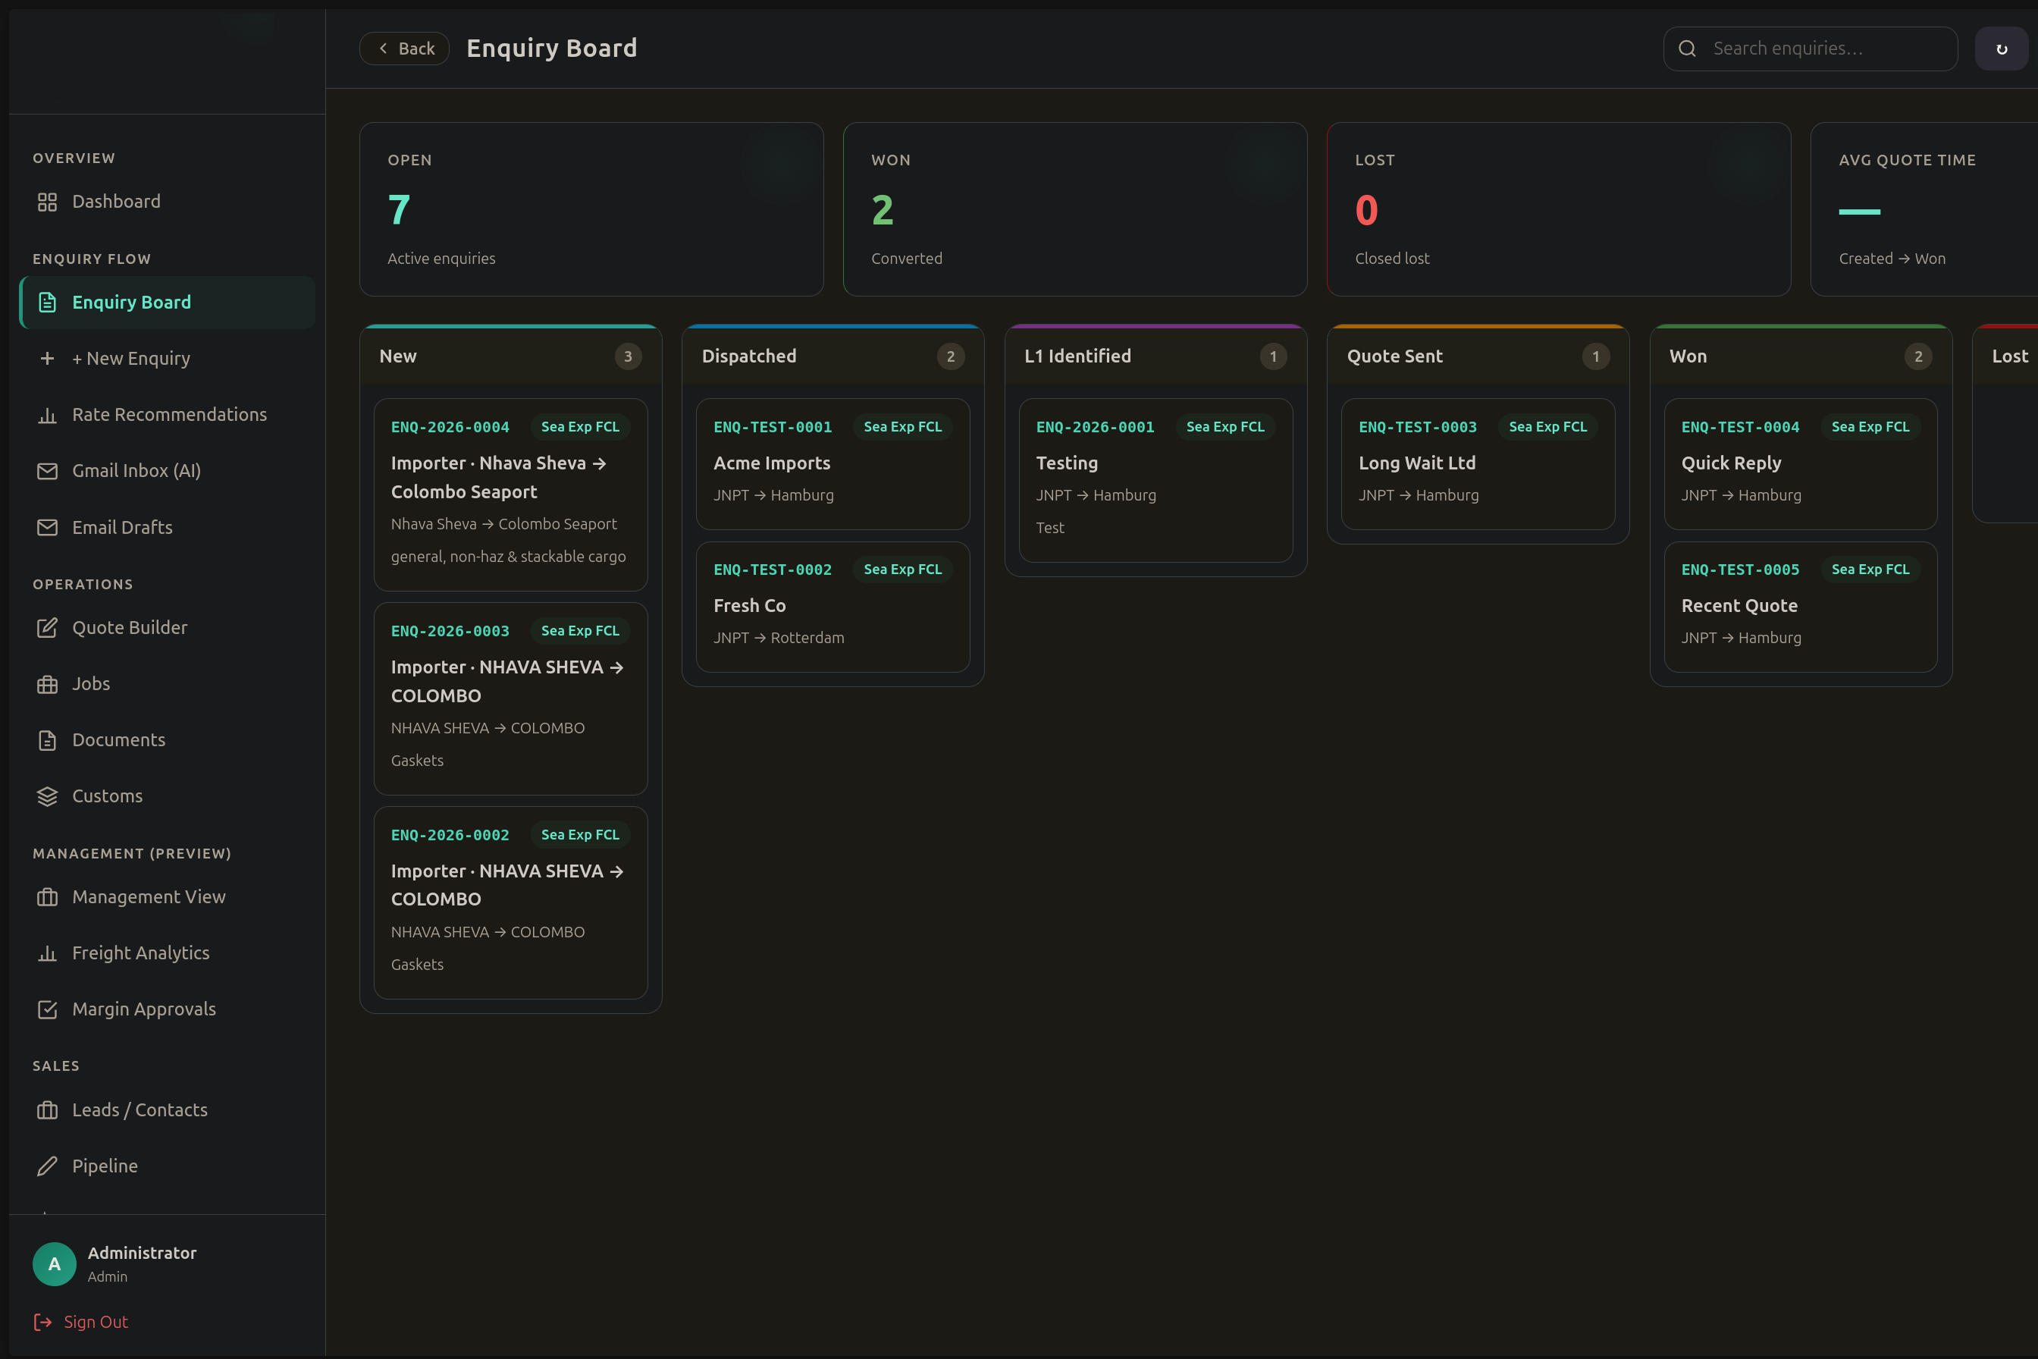The width and height of the screenshot is (2038, 1359).
Task: Click the L1 Identified column header
Action: (x=1156, y=356)
